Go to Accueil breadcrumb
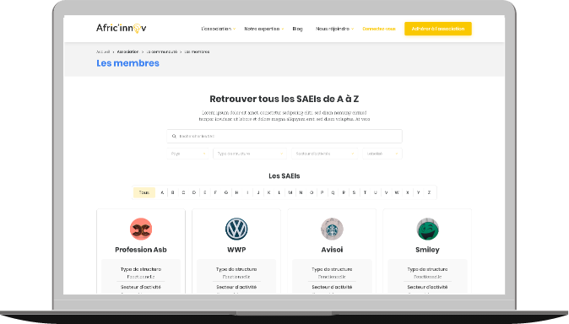The height and width of the screenshot is (324, 569). [103, 51]
